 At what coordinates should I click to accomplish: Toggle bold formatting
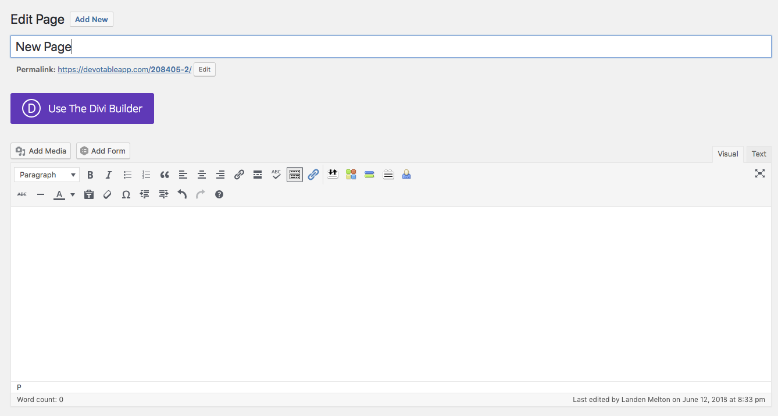pyautogui.click(x=90, y=175)
